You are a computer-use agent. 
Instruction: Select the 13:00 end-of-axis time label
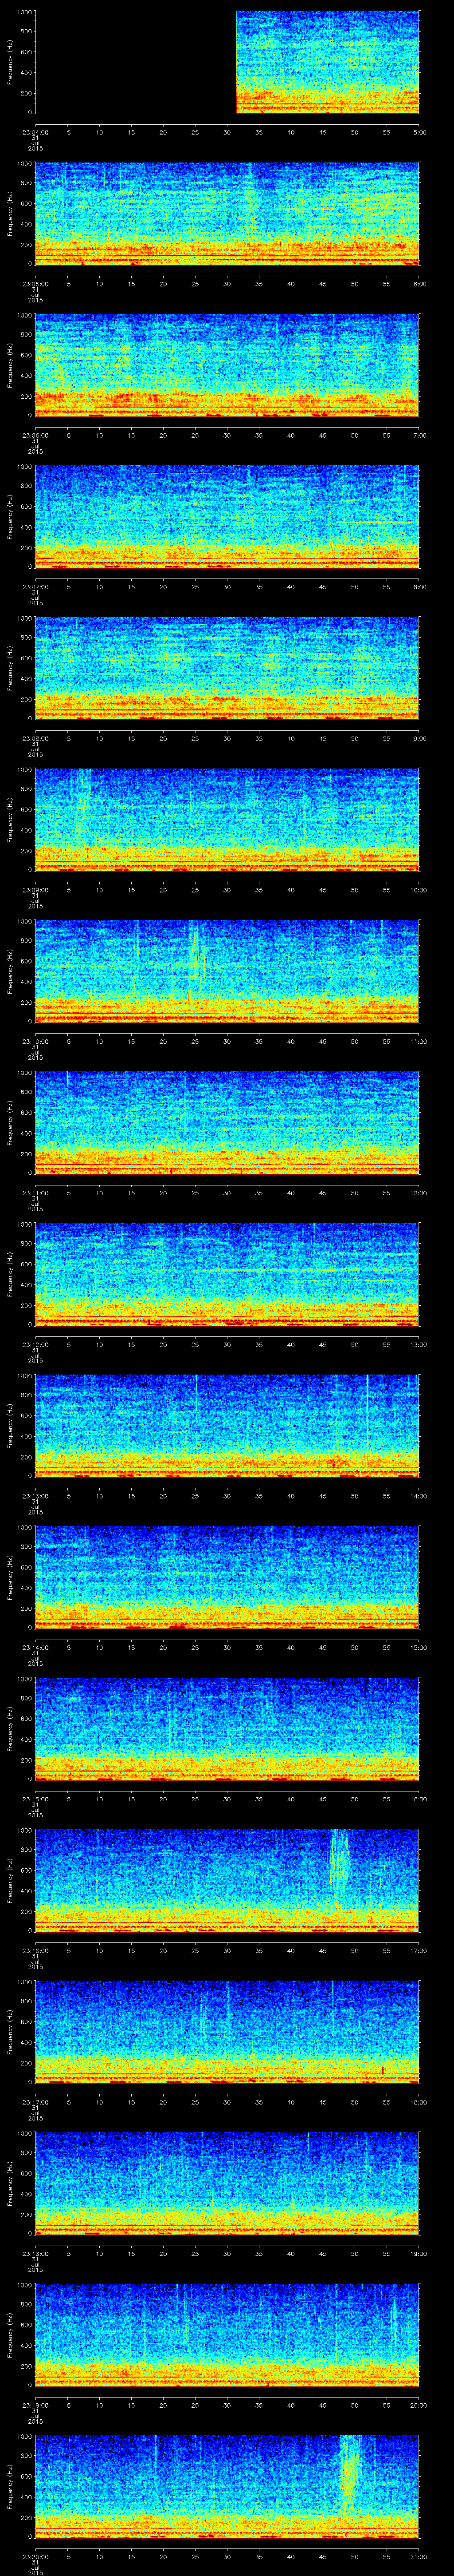point(419,1344)
